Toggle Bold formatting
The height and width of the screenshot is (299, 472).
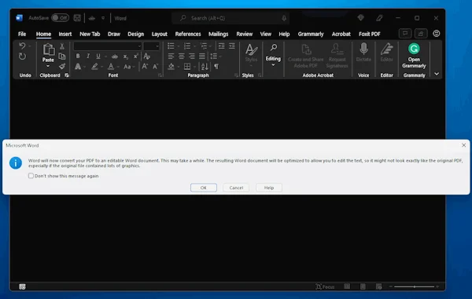tap(78, 57)
